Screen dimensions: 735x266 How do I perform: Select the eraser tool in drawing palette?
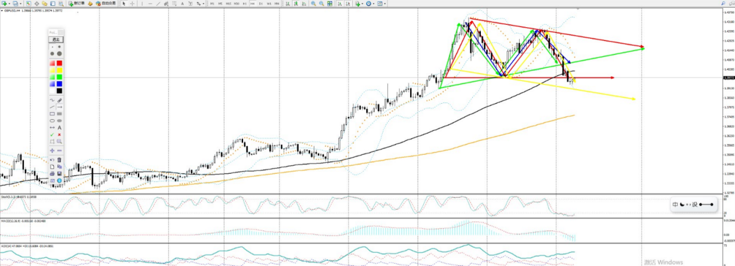59,100
